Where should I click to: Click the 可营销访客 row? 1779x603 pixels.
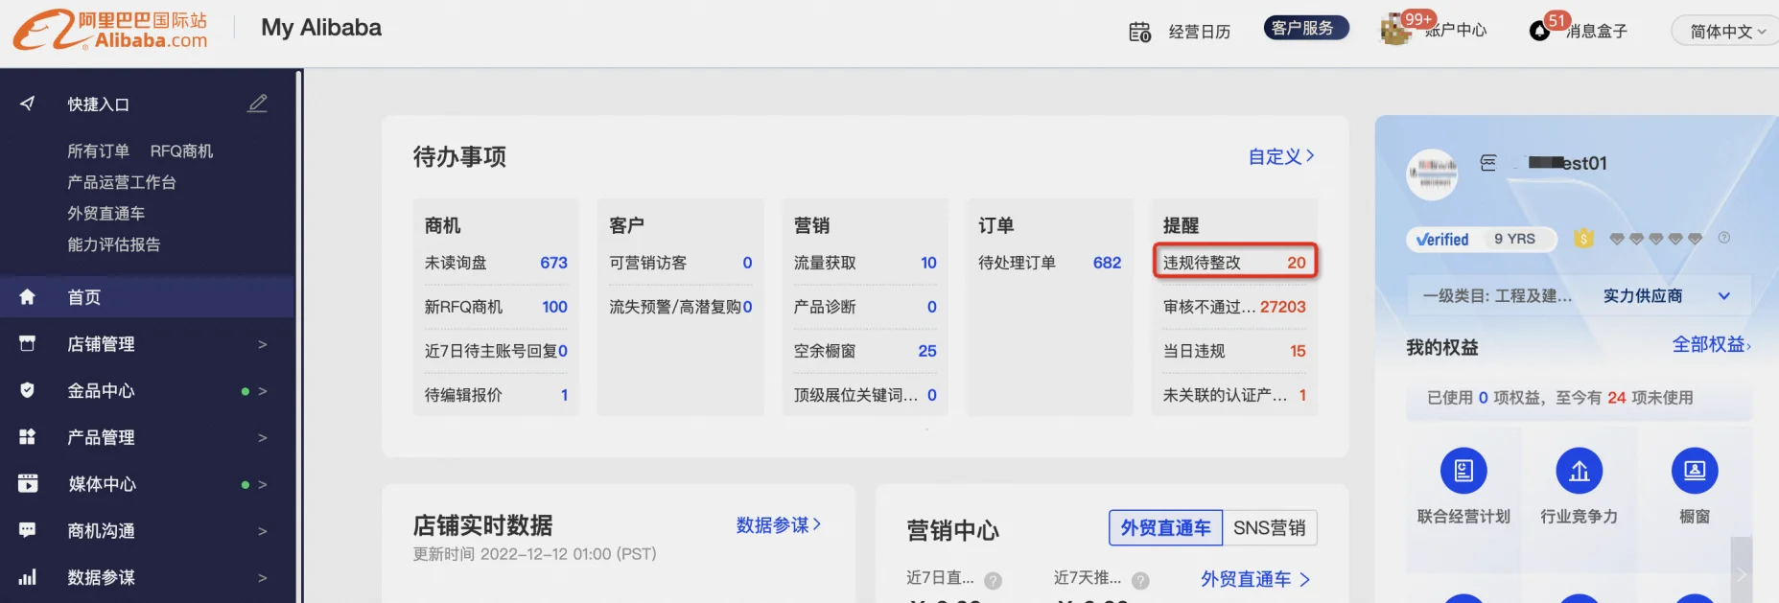[x=681, y=263]
